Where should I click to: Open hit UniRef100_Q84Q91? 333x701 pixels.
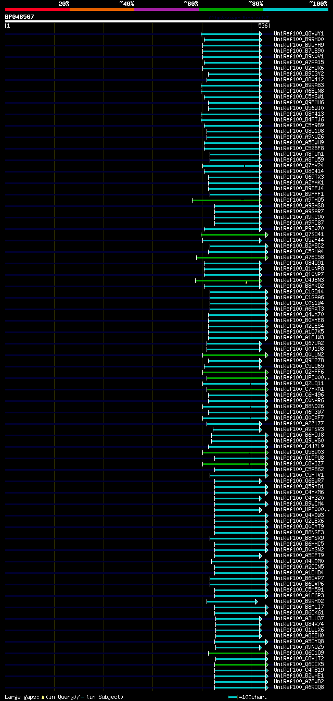(x=299, y=263)
